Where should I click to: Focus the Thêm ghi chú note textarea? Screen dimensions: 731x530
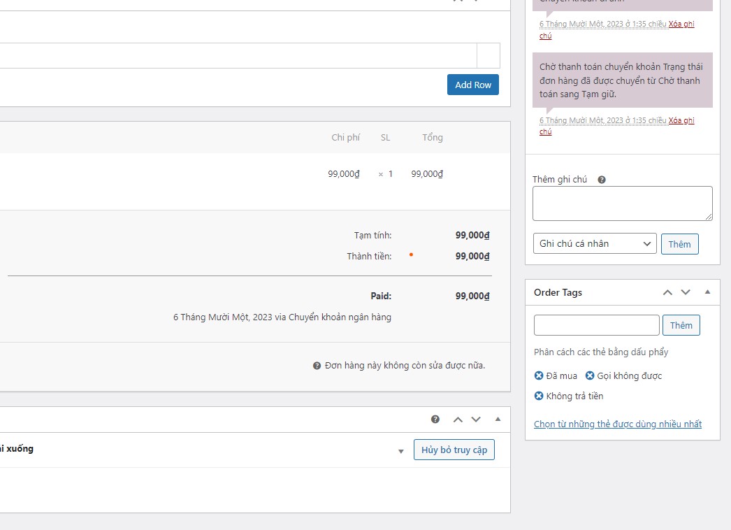[x=623, y=203]
